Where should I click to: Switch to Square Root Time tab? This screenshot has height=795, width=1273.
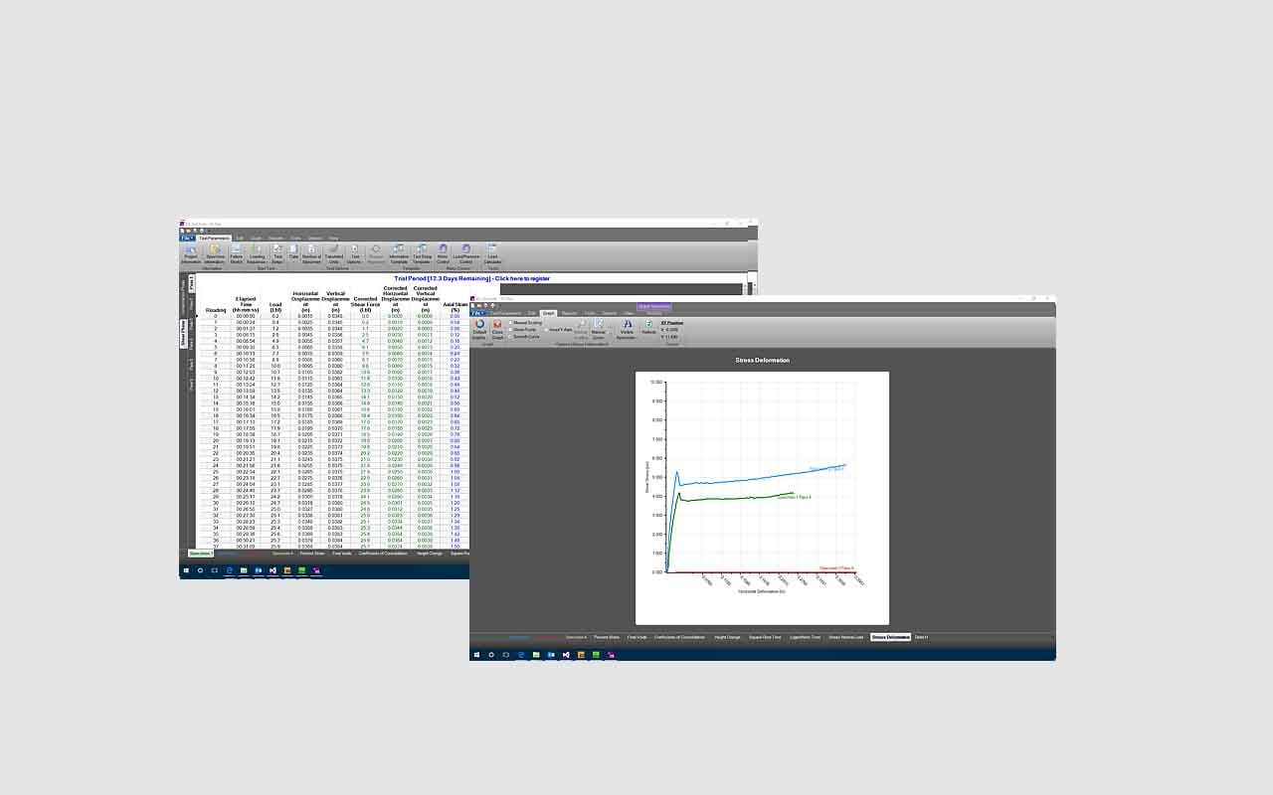click(x=764, y=637)
